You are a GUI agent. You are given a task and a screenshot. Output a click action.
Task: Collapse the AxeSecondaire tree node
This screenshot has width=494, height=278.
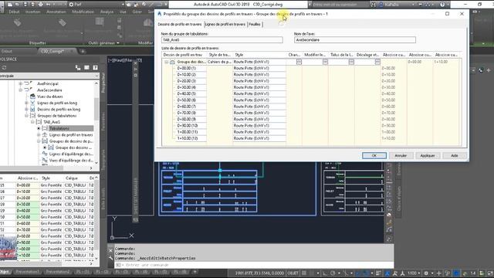(20, 90)
